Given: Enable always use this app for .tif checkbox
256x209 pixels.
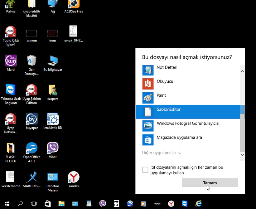Looking at the screenshot, I should tap(145, 170).
